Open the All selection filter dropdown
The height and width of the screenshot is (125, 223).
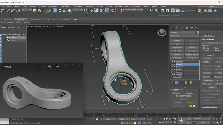click(x=26, y=10)
